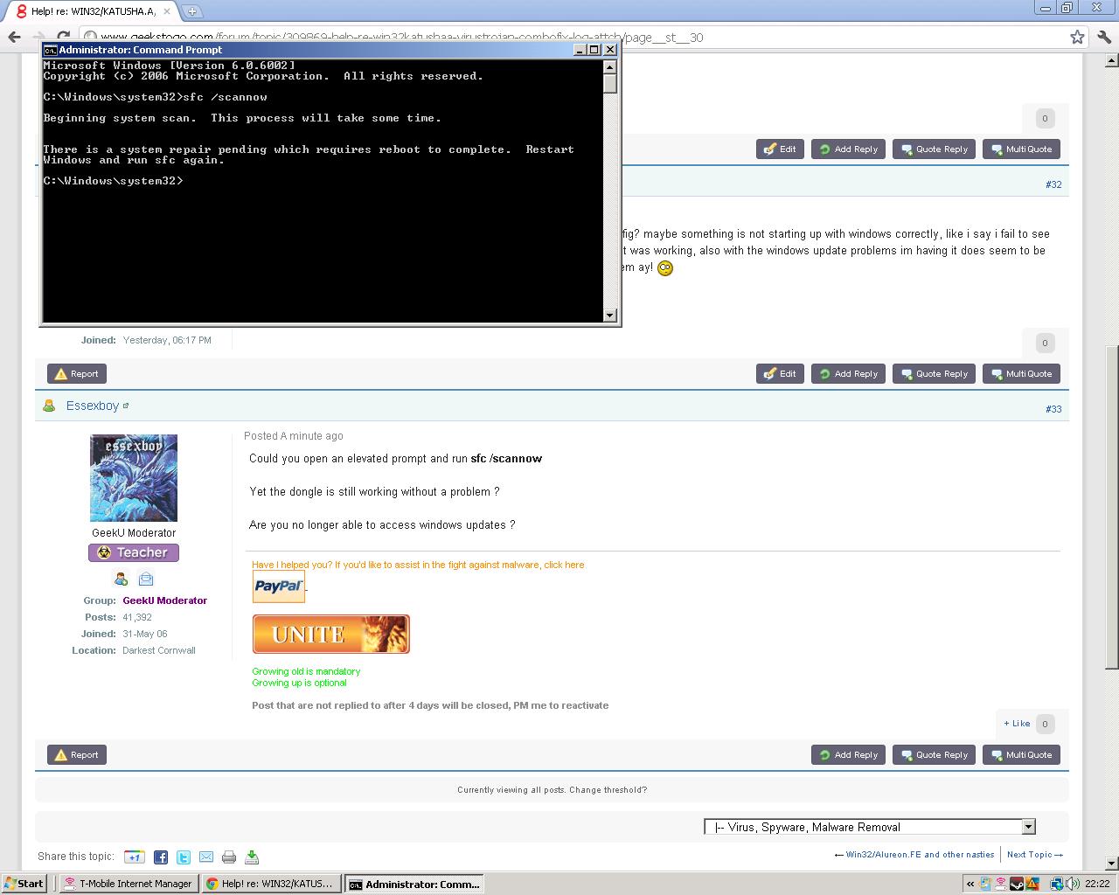The width and height of the screenshot is (1119, 895).
Task: Open the Command Prompt system menu icon
Action: click(51, 50)
